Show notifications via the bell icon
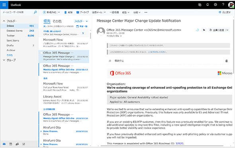235x148 pixels. (208, 5)
